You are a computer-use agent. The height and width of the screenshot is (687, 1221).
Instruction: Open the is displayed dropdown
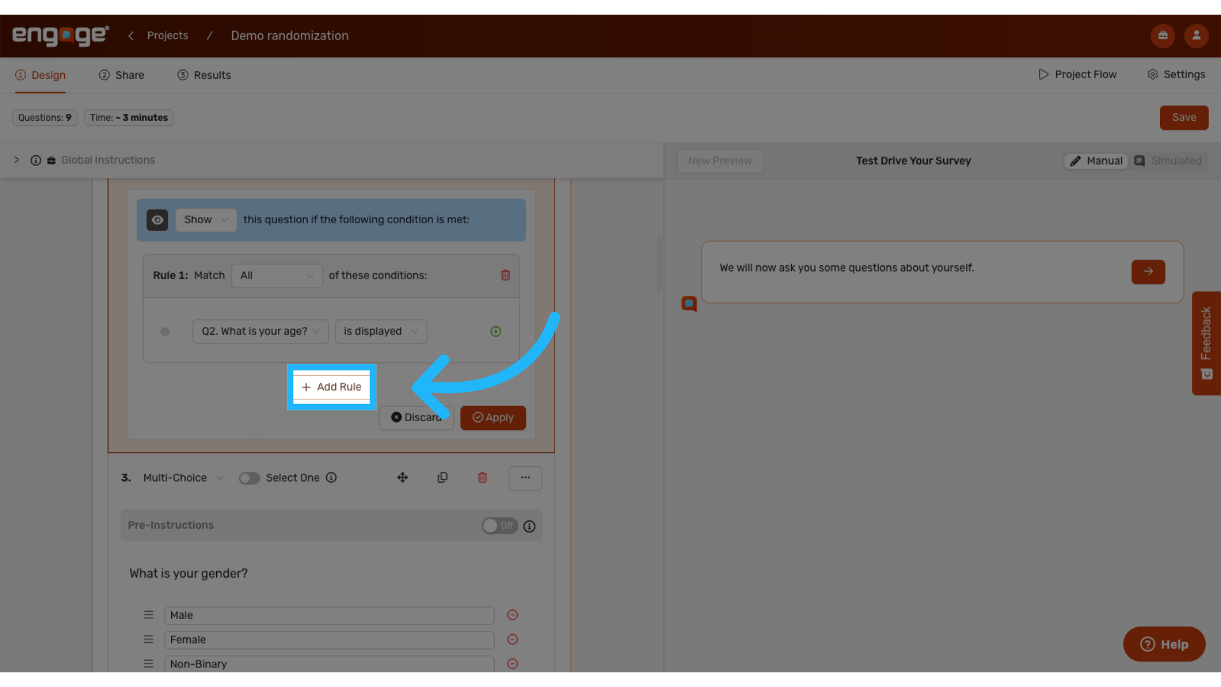coord(381,331)
